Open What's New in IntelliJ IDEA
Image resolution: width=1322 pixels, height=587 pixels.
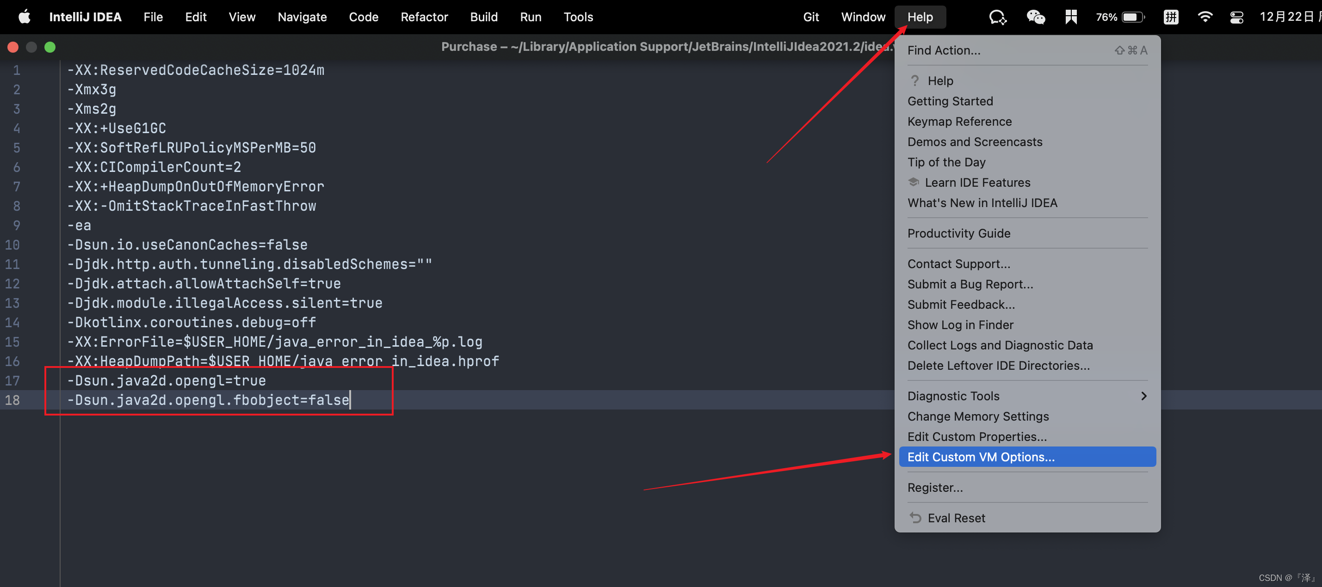pyautogui.click(x=1027, y=202)
